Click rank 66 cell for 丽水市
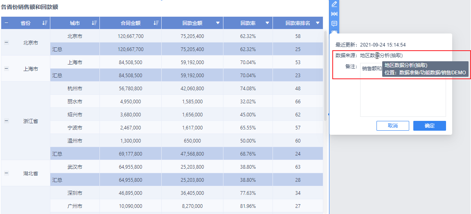471x214 pixels. pyautogui.click(x=297, y=102)
